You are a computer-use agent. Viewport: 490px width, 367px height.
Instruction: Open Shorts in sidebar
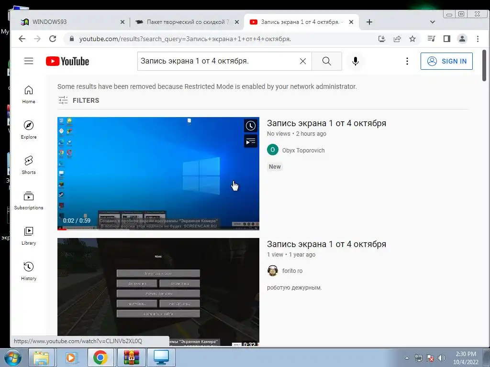pyautogui.click(x=28, y=165)
